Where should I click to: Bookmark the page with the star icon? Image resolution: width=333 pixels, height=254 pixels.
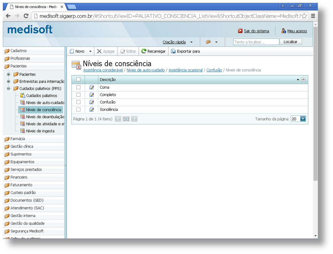click(x=304, y=16)
